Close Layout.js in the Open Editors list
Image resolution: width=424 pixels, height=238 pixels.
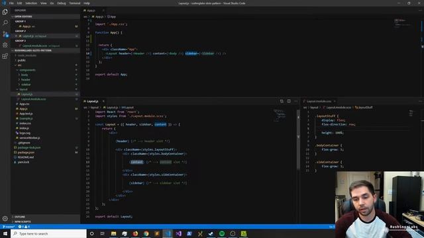point(16,36)
